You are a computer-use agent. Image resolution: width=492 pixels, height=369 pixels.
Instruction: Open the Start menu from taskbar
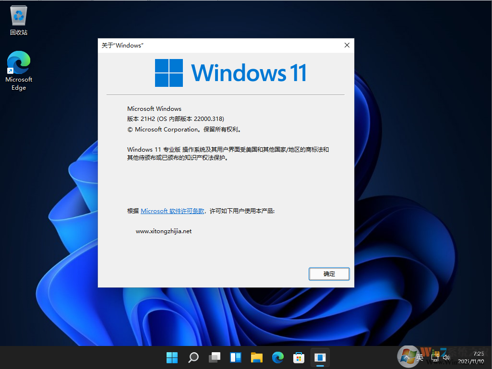click(x=172, y=357)
